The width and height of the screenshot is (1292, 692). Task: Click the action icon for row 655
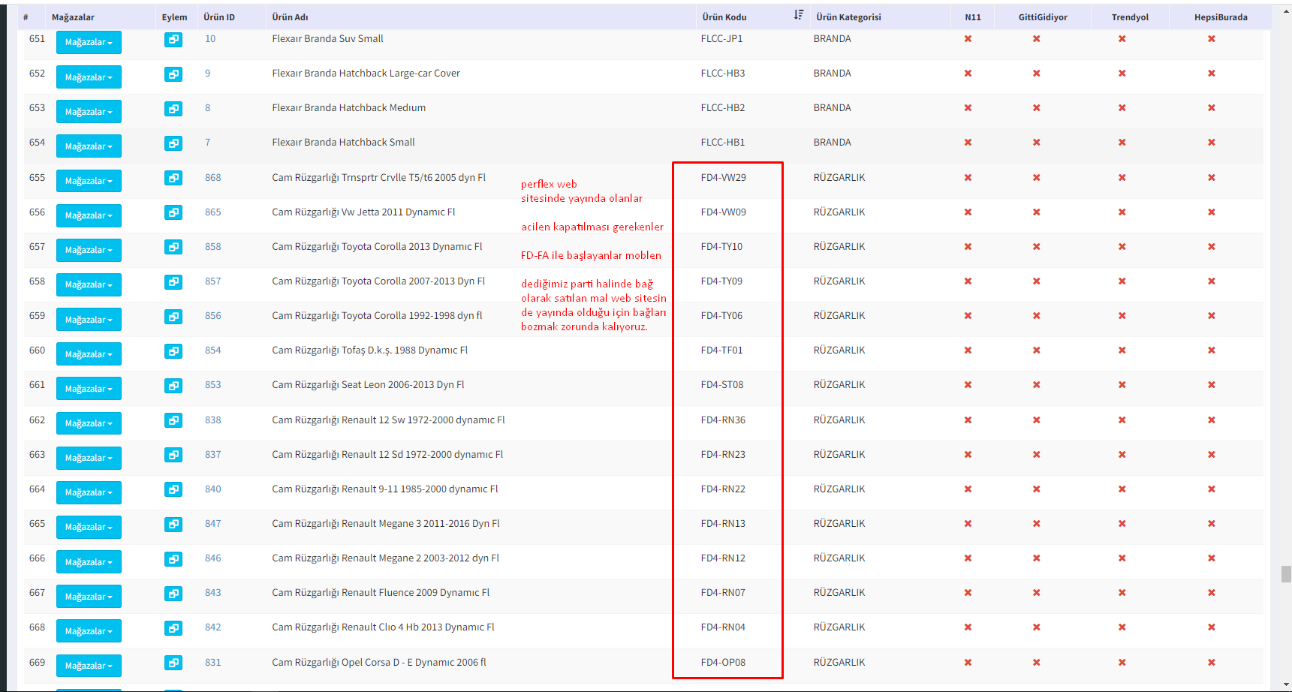[x=173, y=179]
